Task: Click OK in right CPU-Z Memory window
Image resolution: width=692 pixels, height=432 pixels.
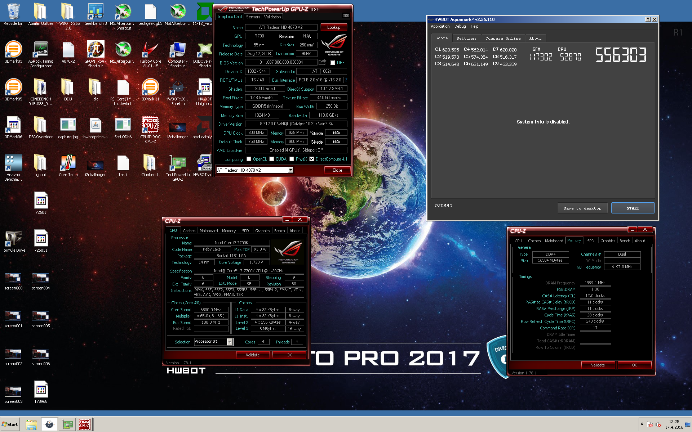Action: tap(634, 365)
